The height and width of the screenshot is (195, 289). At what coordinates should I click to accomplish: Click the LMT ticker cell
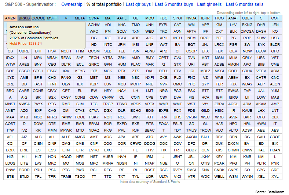[x=150, y=91]
